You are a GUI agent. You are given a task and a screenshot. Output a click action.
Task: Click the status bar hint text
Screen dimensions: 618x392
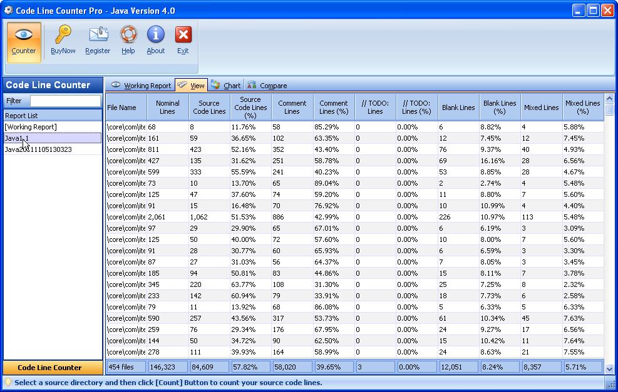tap(168, 383)
